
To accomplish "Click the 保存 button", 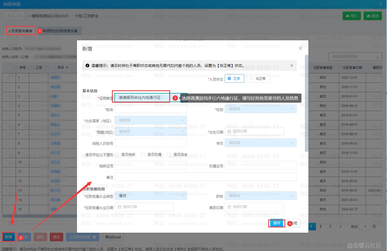I will coord(277,223).
